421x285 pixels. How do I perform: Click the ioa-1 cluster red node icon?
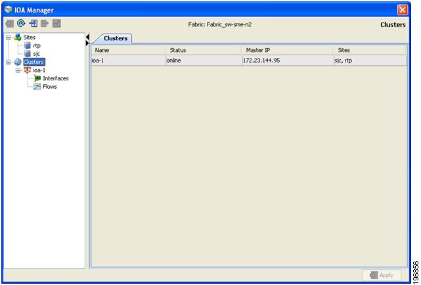[28, 70]
